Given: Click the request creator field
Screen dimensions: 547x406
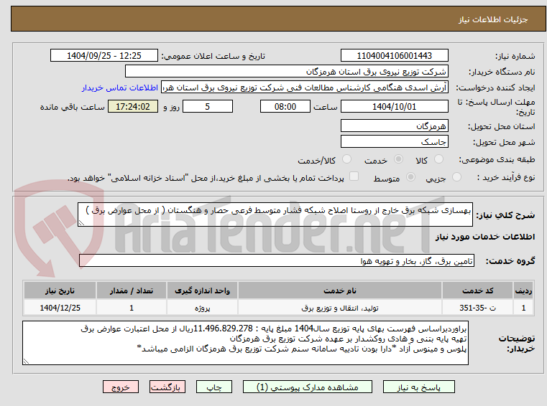Looking at the screenshot, I should click(x=305, y=88).
